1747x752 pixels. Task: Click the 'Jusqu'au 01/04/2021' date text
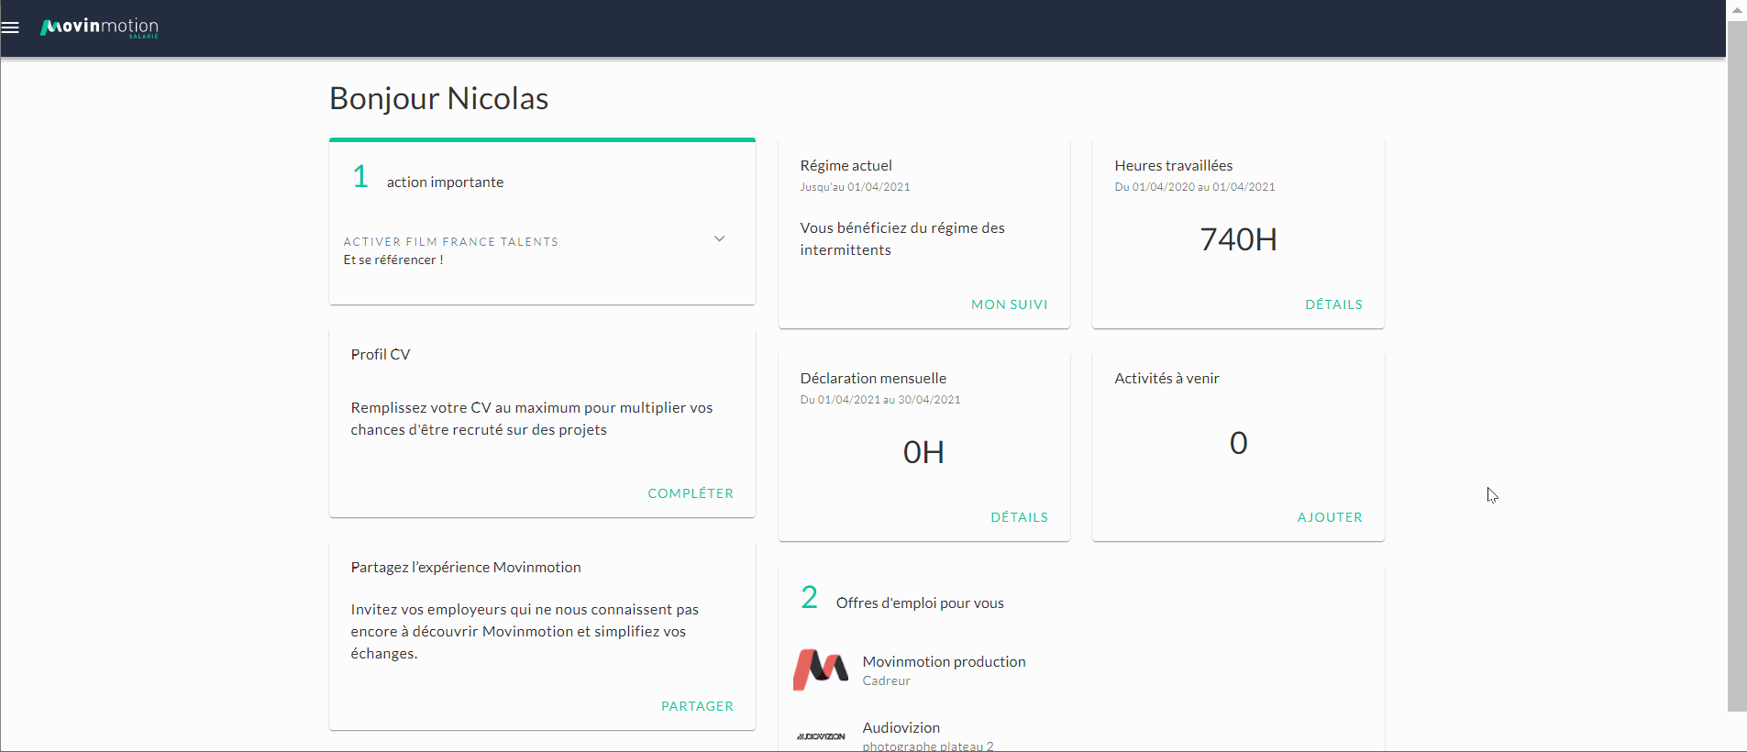855,187
